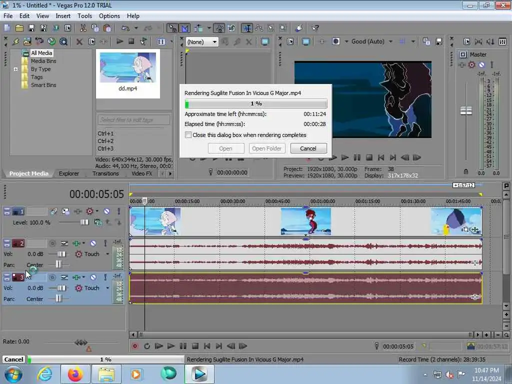
Task: Click the New project icon
Action: 7,28
